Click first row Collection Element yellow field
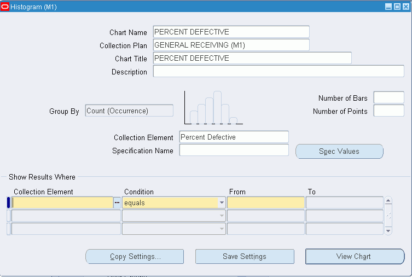This screenshot has width=412, height=277. tap(62, 203)
